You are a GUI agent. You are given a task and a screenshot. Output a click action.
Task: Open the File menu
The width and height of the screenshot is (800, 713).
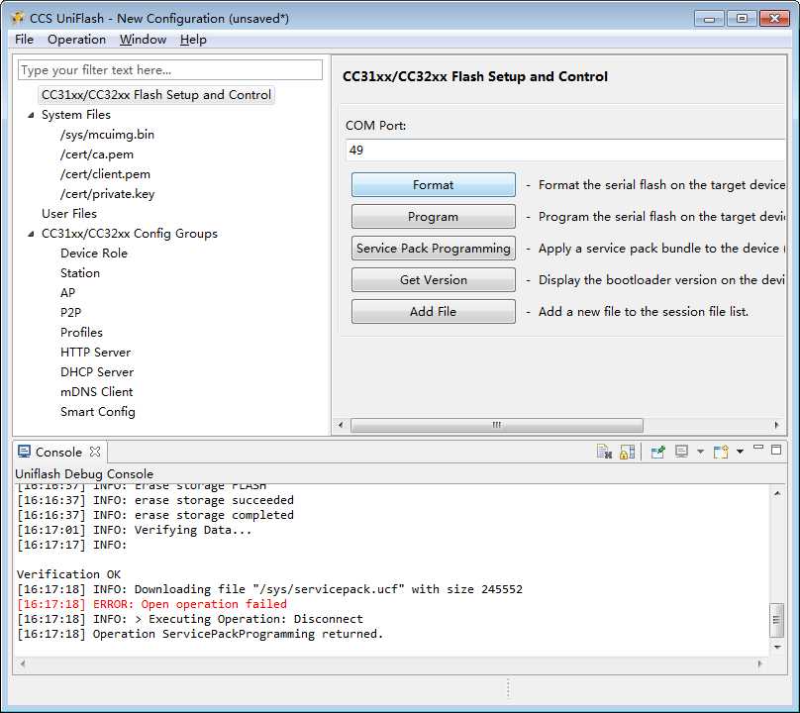[24, 40]
